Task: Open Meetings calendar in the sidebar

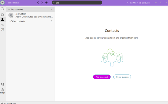Action: pyautogui.click(x=2, y=30)
